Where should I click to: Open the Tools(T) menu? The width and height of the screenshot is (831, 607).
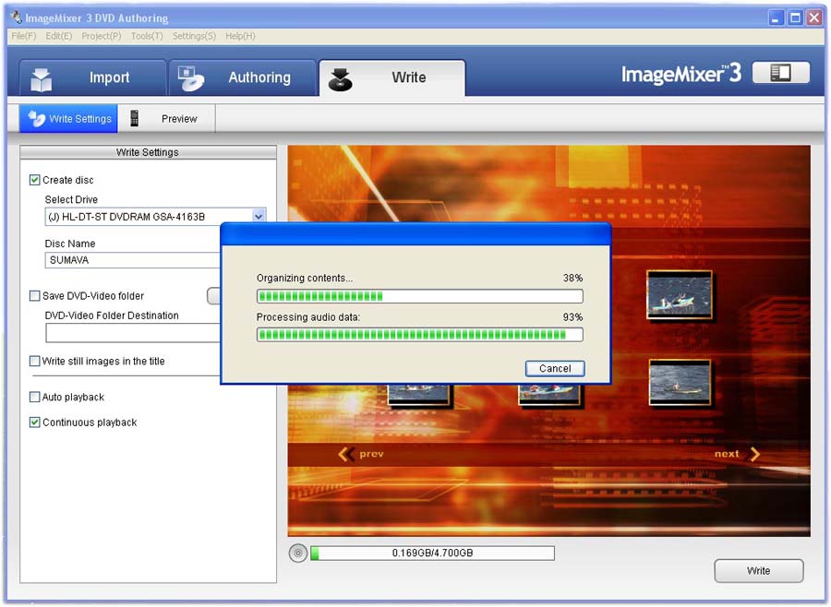[x=147, y=36]
